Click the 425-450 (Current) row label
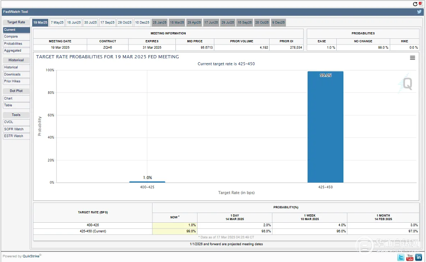 pyautogui.click(x=93, y=232)
